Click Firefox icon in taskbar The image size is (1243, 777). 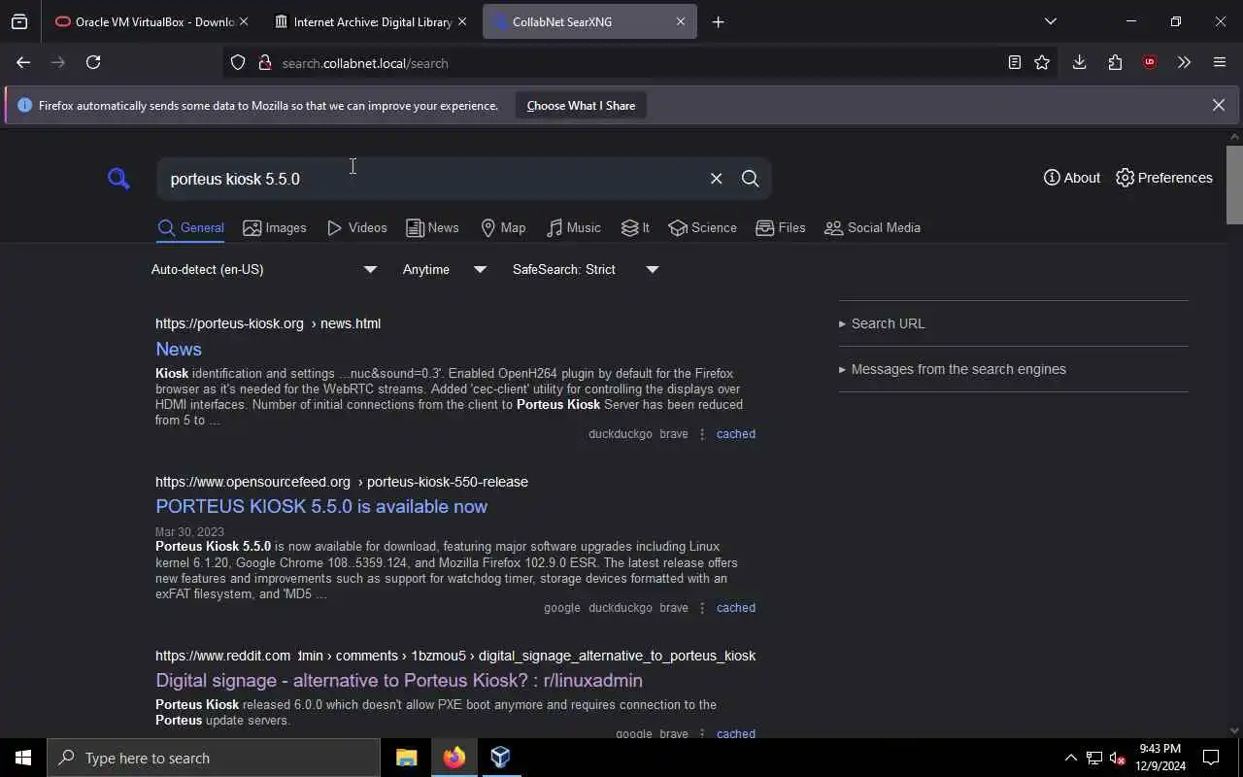pyautogui.click(x=454, y=758)
